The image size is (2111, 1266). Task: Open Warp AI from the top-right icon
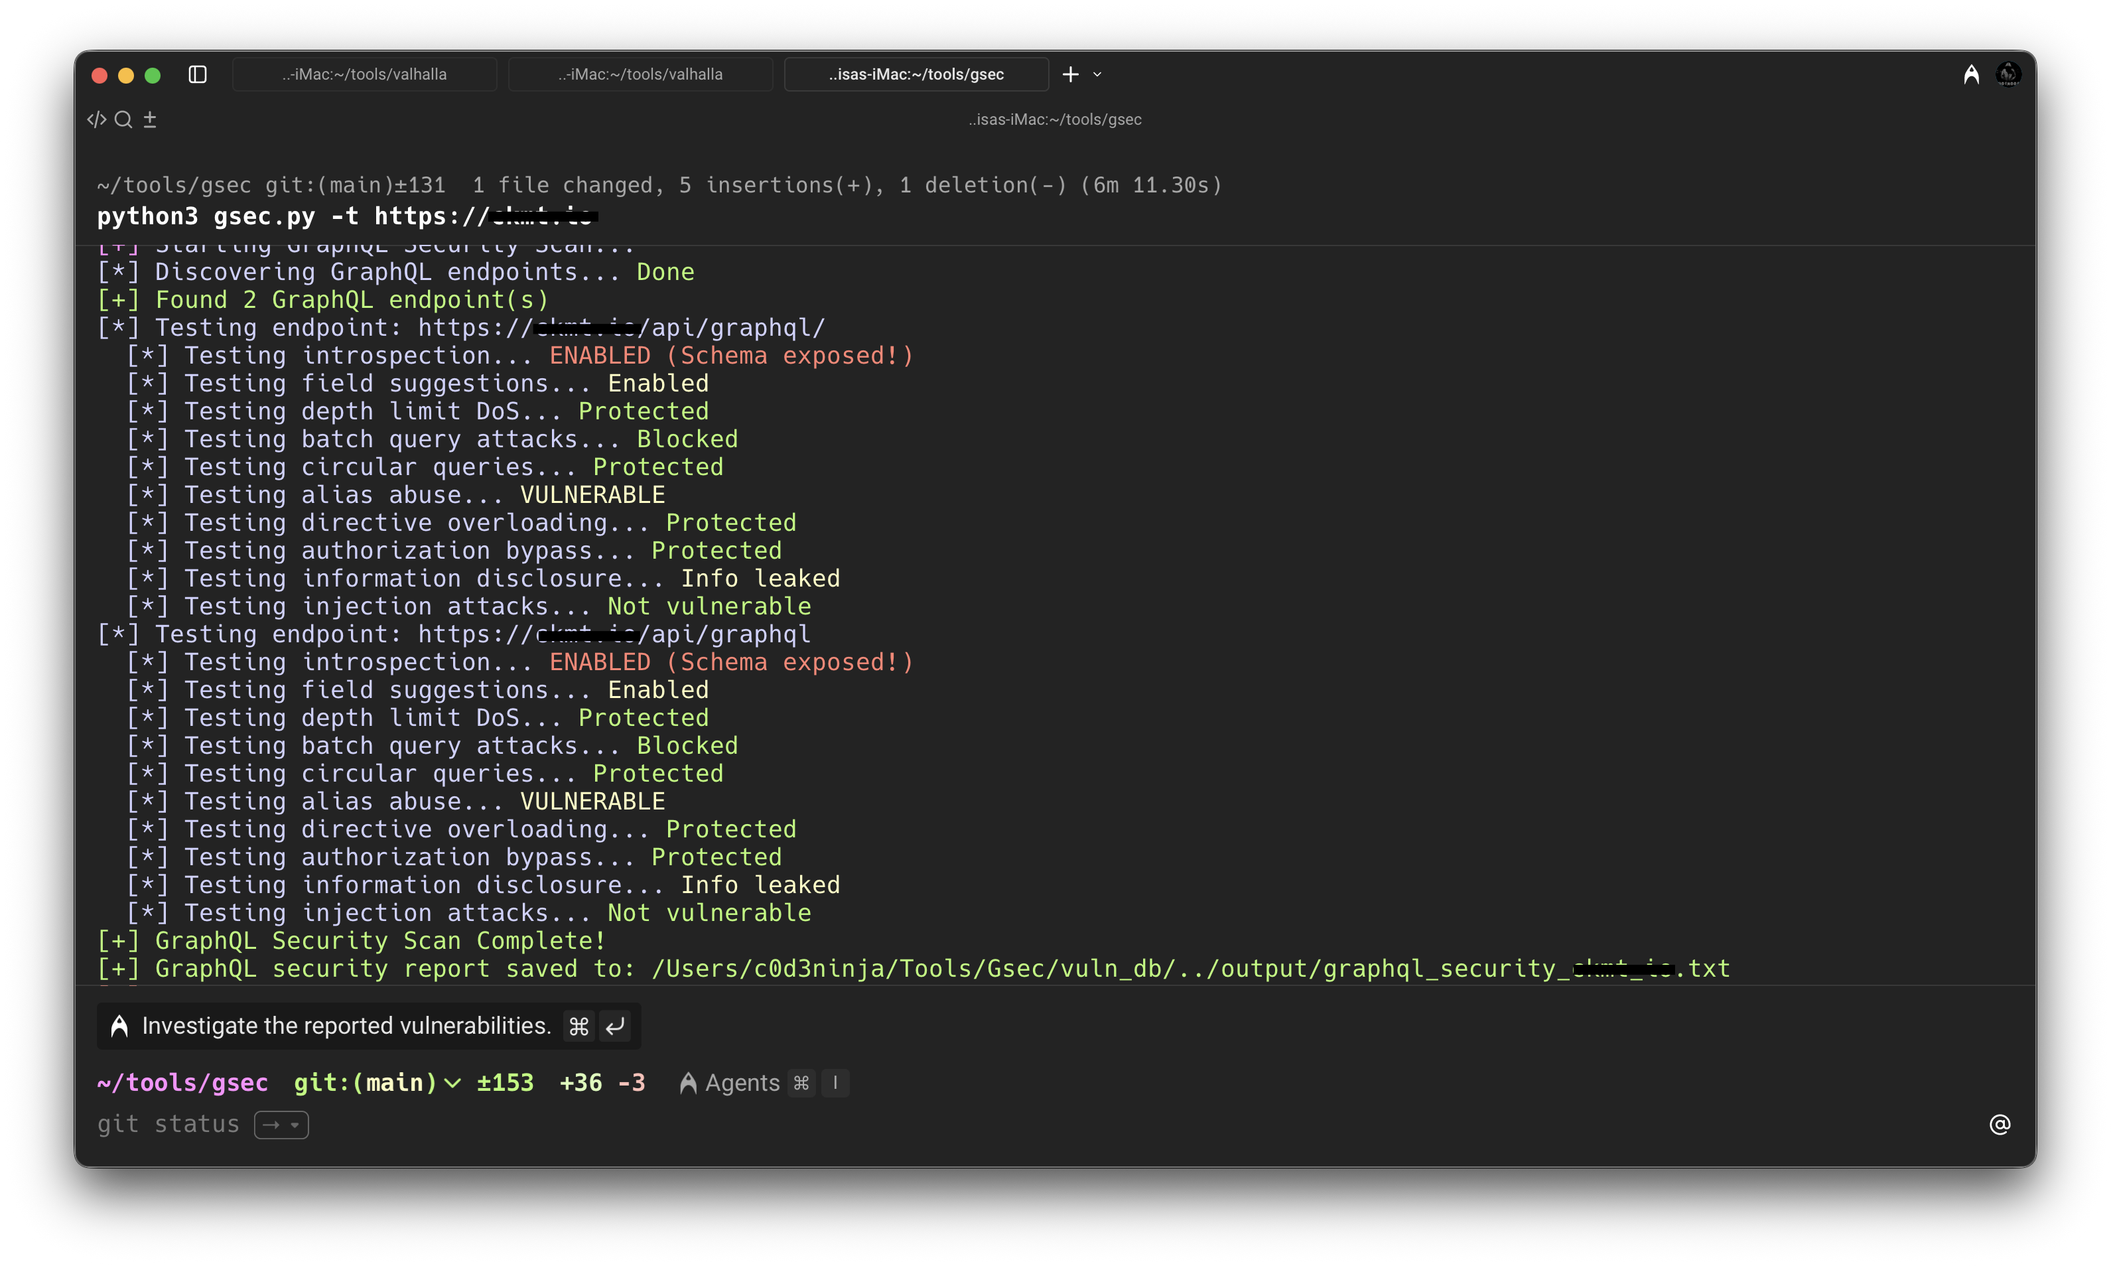[1971, 74]
